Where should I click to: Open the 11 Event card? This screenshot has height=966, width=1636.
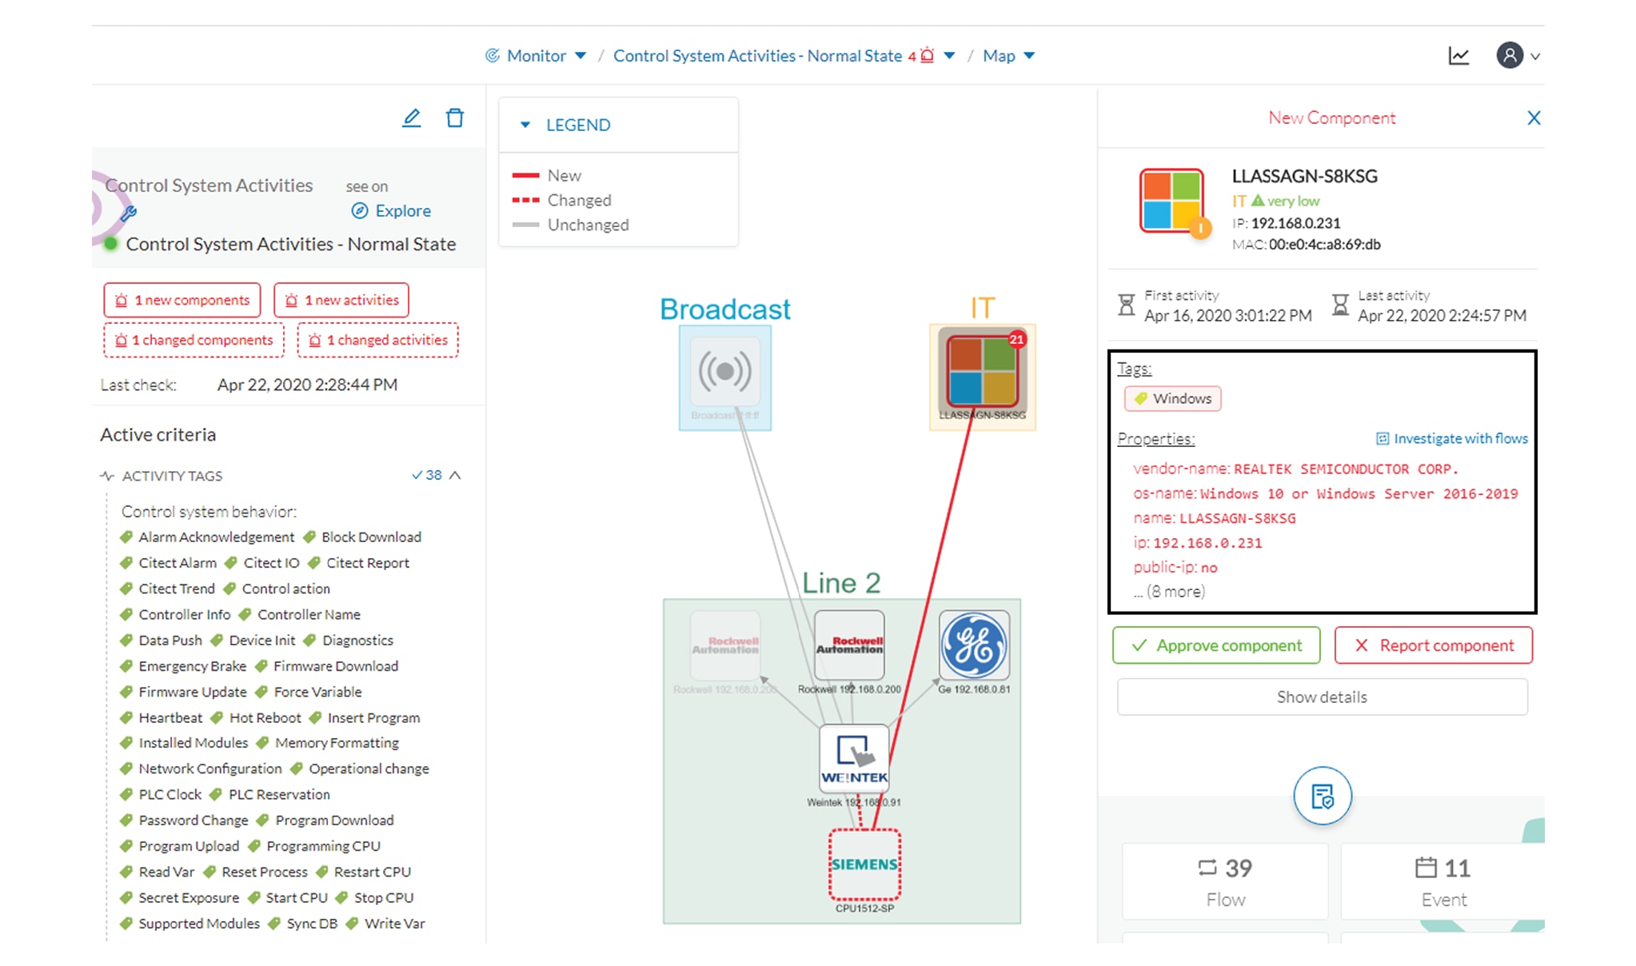point(1443,882)
